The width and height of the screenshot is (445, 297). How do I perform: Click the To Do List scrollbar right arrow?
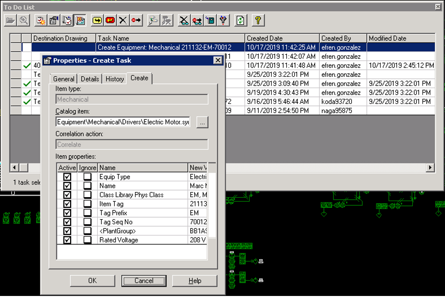point(431,167)
